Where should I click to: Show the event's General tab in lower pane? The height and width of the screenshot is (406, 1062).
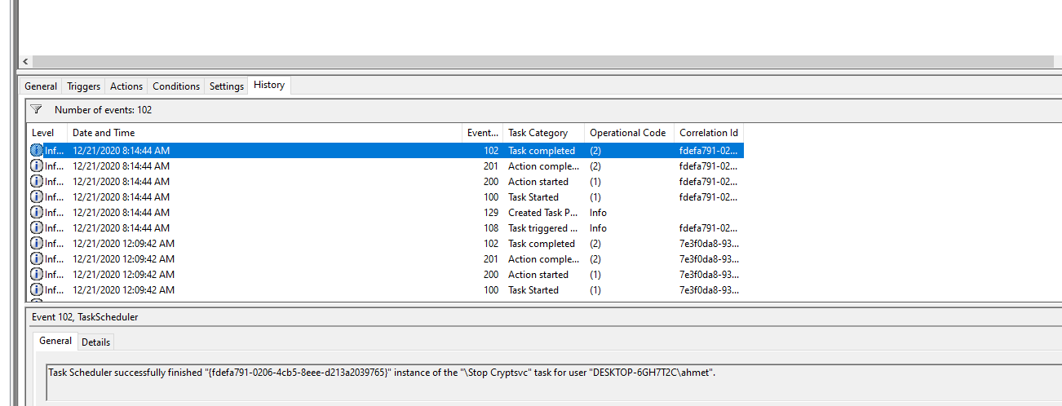(56, 341)
